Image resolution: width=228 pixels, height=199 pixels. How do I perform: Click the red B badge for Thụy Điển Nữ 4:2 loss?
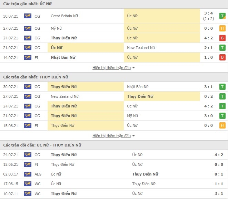pyautogui.click(x=222, y=38)
